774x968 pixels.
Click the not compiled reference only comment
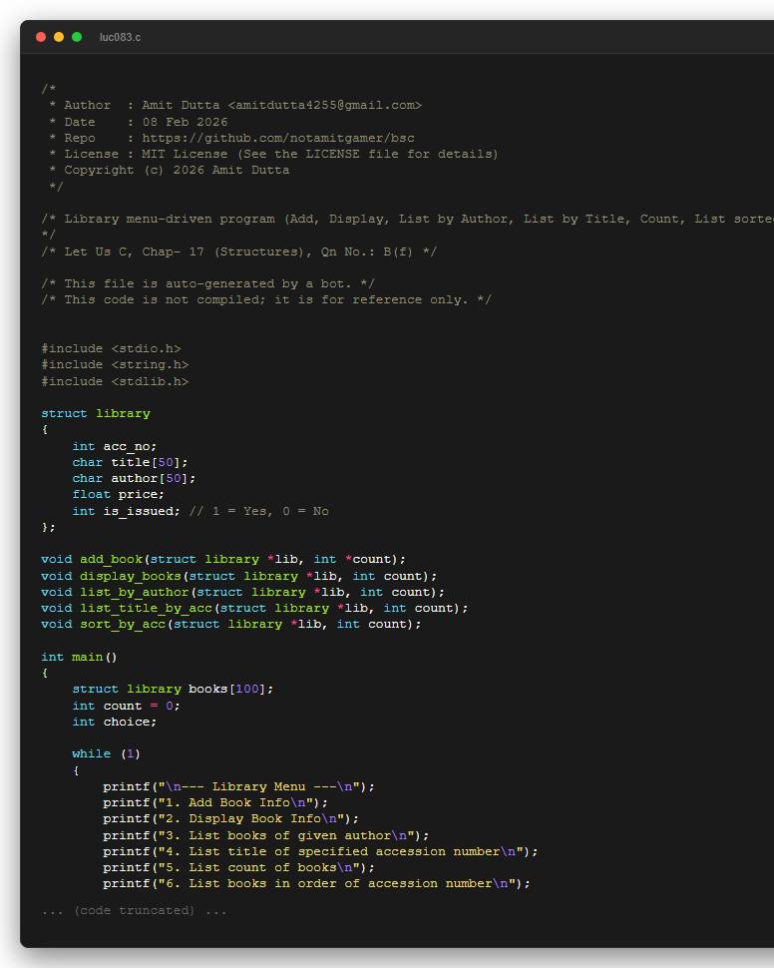(x=266, y=299)
